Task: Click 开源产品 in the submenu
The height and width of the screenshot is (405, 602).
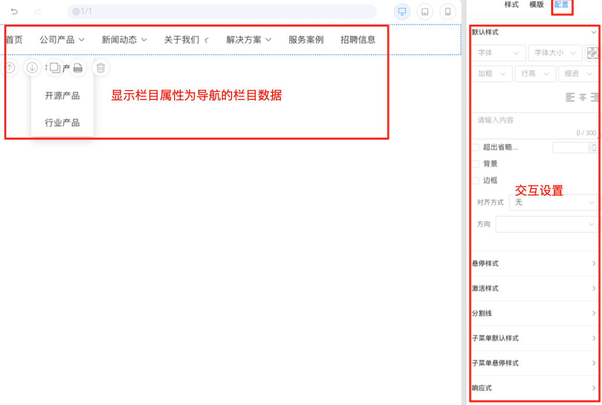Action: click(x=62, y=96)
